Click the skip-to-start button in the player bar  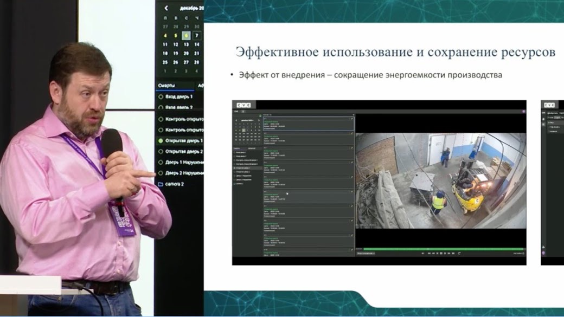click(x=429, y=254)
